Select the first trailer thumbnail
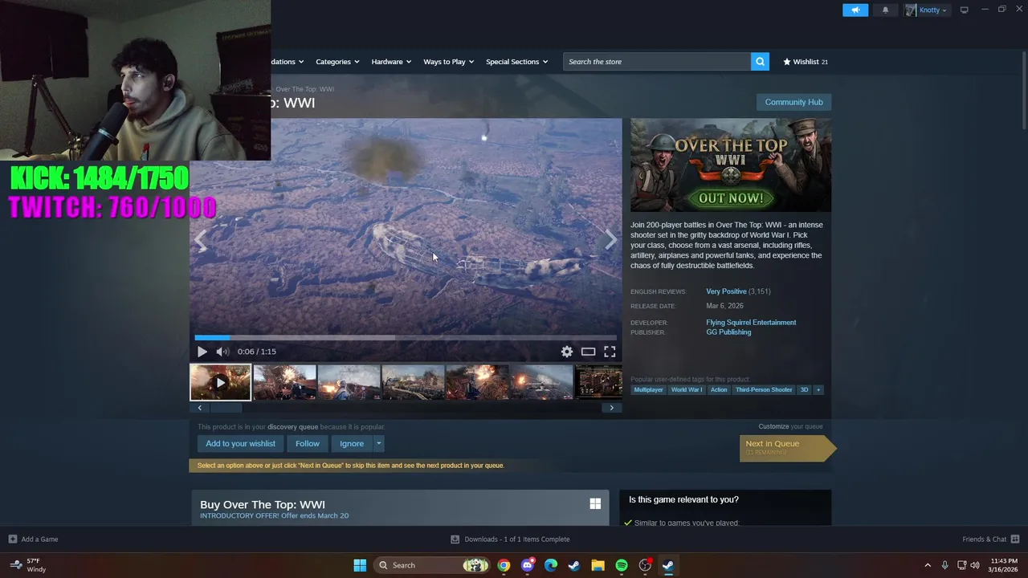The width and height of the screenshot is (1028, 578). point(221,382)
